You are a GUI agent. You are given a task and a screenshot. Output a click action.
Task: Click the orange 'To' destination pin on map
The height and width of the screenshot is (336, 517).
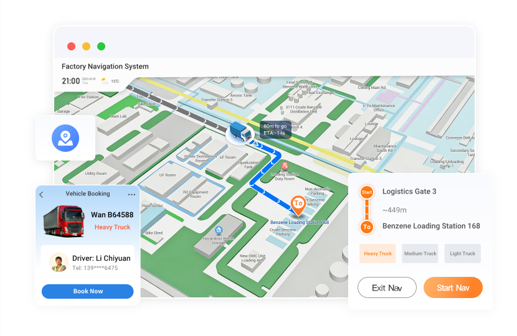pyautogui.click(x=298, y=204)
